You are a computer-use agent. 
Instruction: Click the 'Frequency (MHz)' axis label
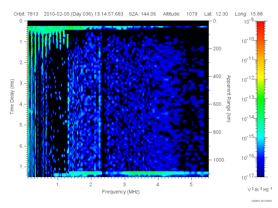pyautogui.click(x=121, y=192)
